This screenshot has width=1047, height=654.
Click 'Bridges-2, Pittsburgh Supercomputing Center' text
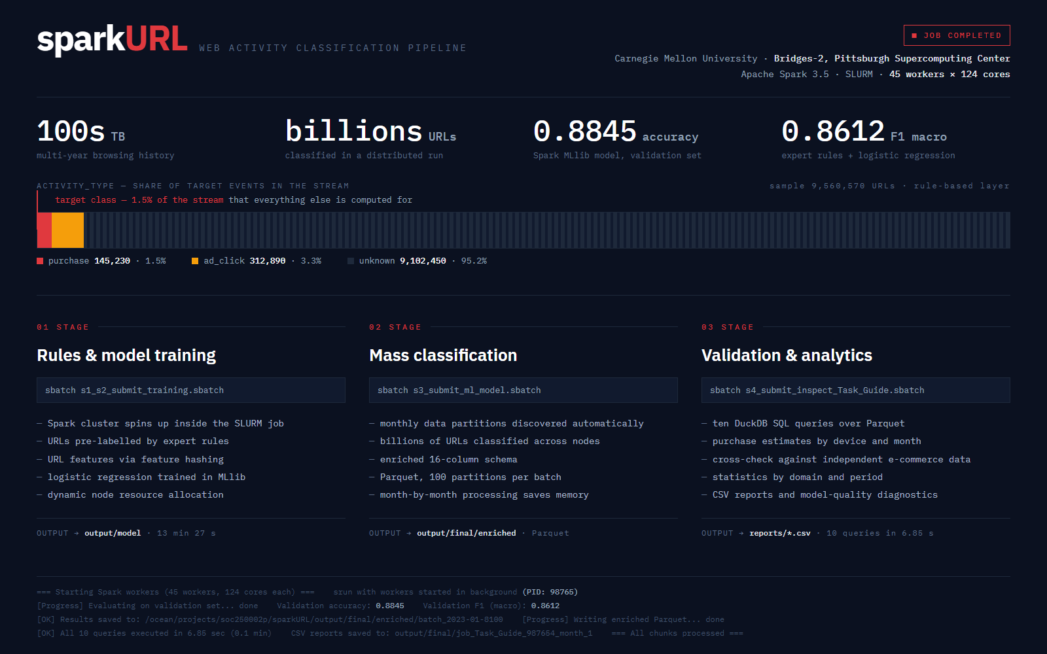point(892,59)
